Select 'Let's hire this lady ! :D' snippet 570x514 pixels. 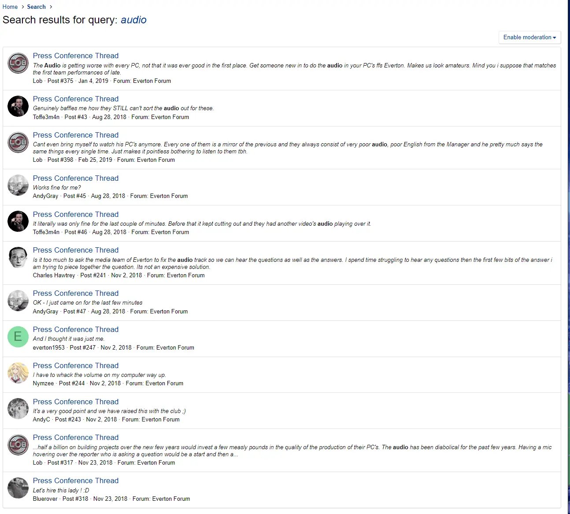(61, 491)
